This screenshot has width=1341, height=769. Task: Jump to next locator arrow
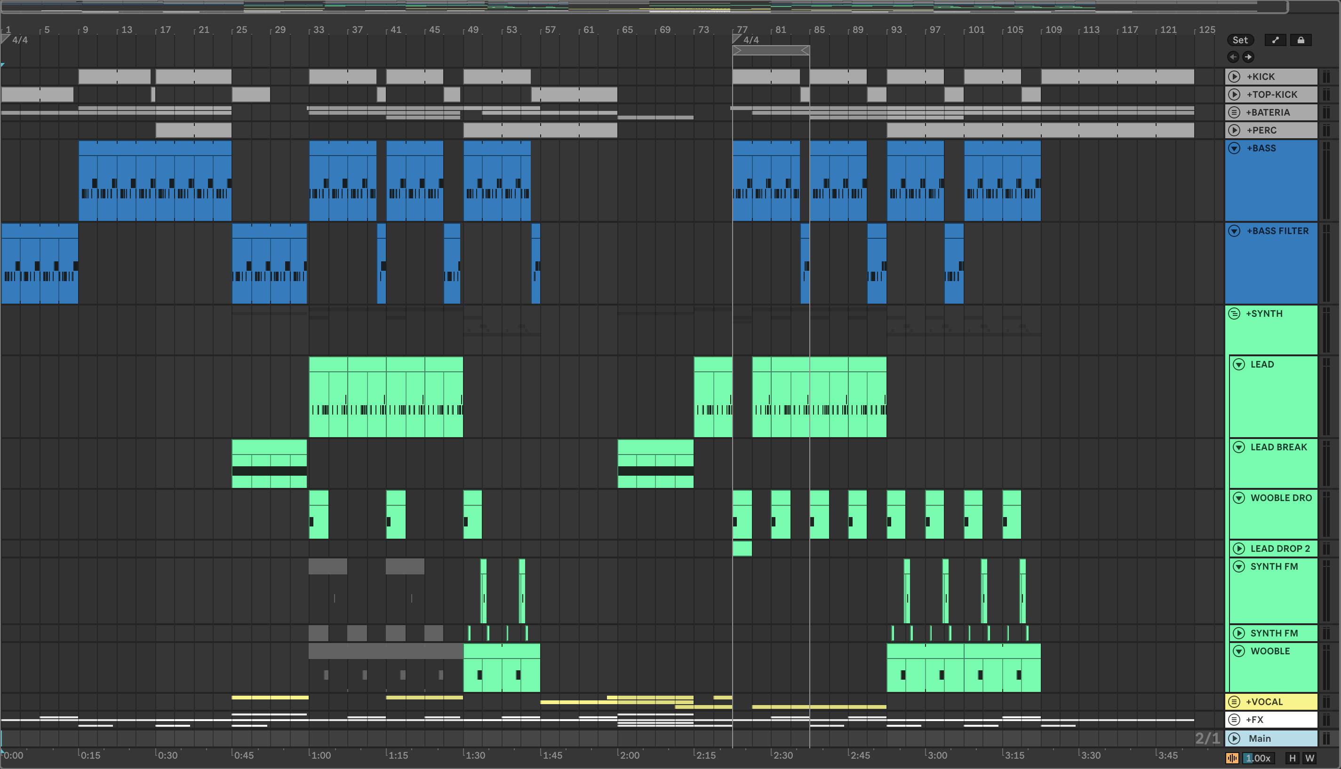[x=1248, y=57]
